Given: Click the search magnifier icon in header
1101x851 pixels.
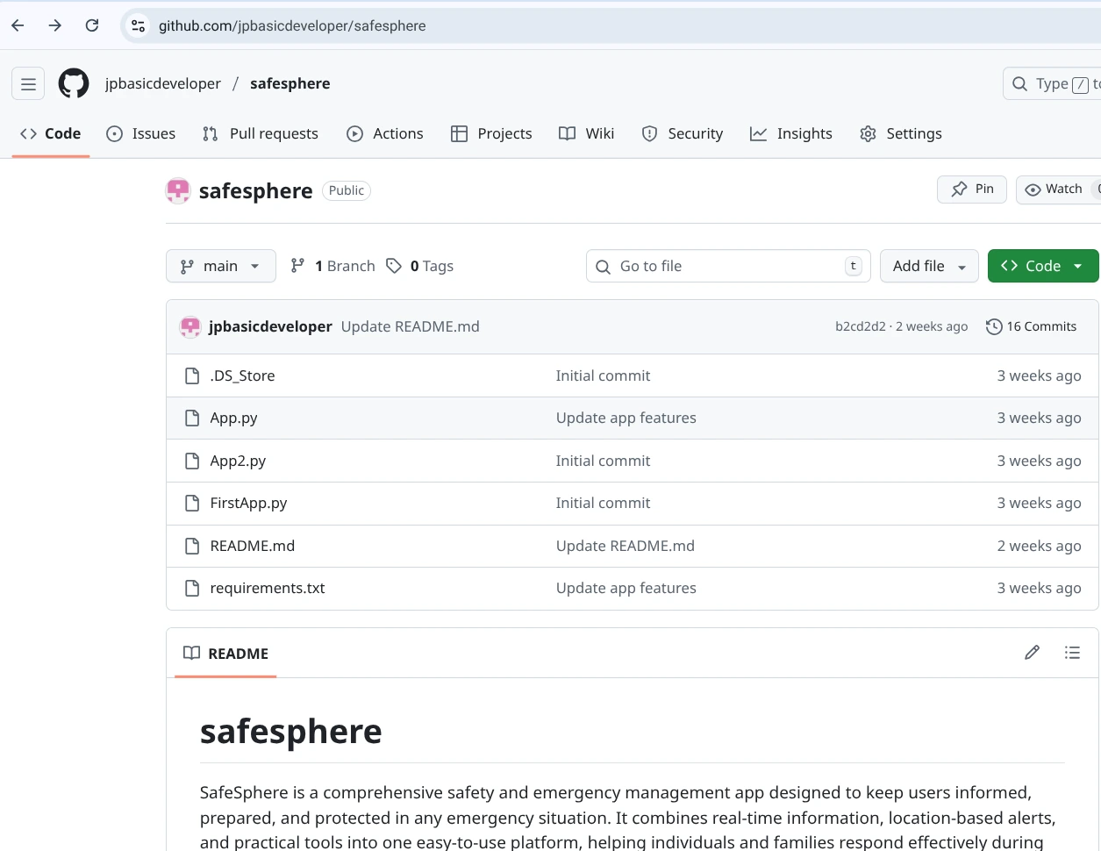Looking at the screenshot, I should tap(1019, 83).
